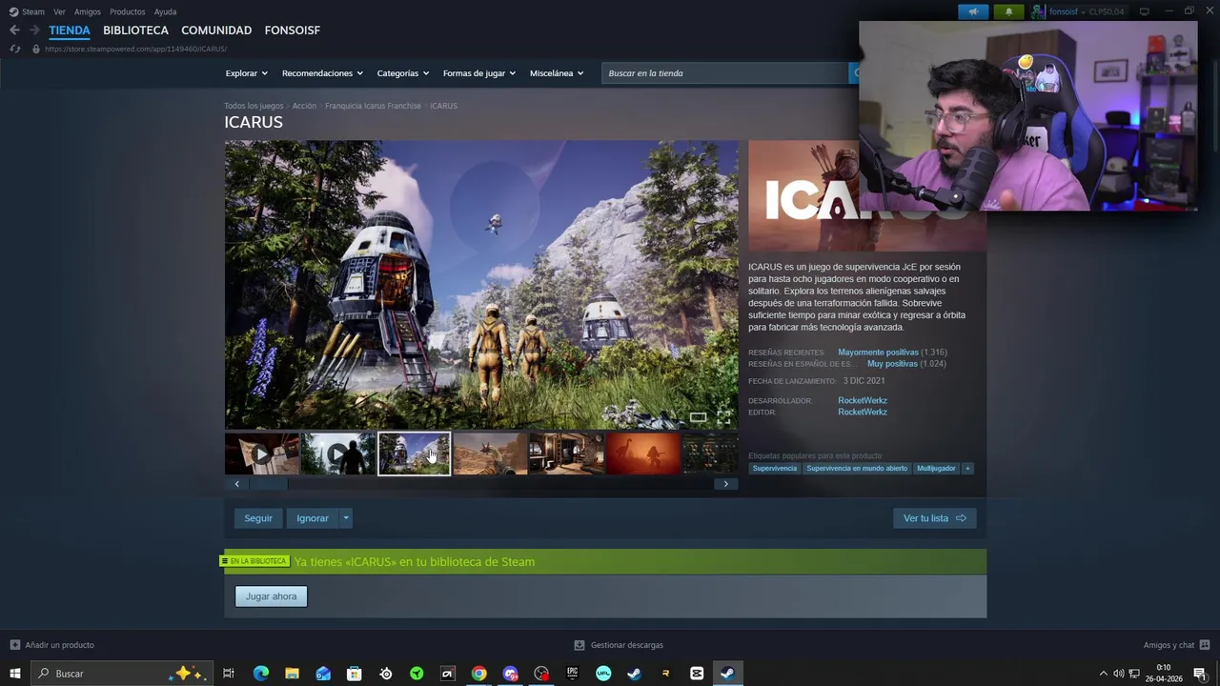The height and width of the screenshot is (686, 1220).
Task: Open the Productos menu
Action: pyautogui.click(x=127, y=11)
